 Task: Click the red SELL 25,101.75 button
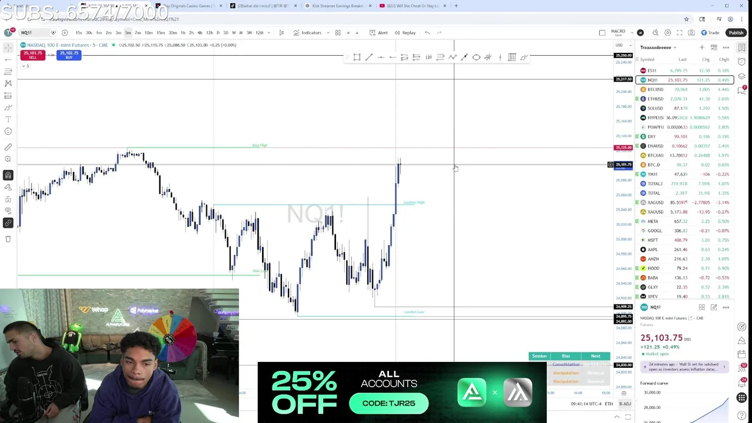coord(32,55)
